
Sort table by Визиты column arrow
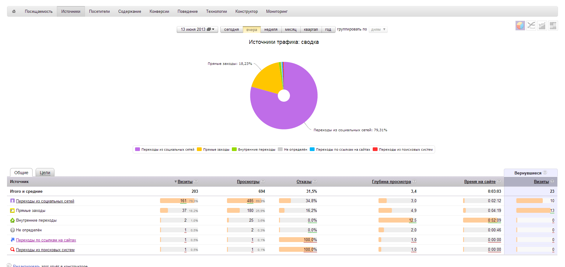pyautogui.click(x=176, y=182)
